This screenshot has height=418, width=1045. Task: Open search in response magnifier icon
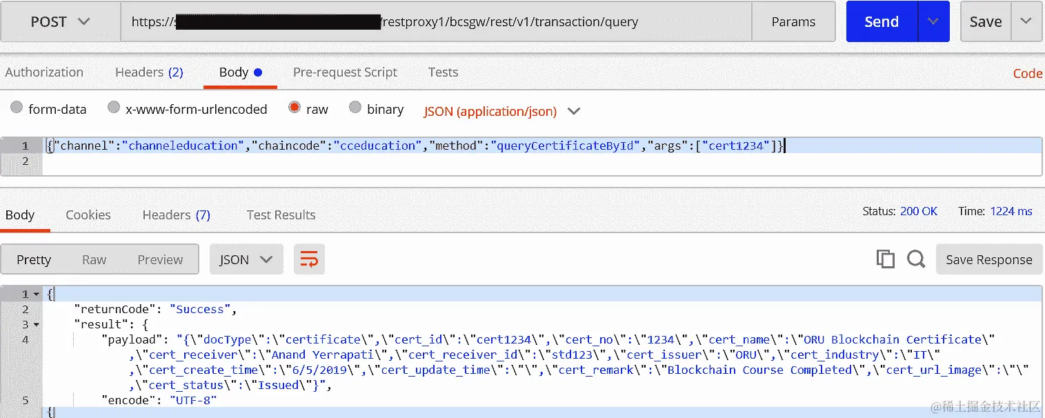click(916, 259)
